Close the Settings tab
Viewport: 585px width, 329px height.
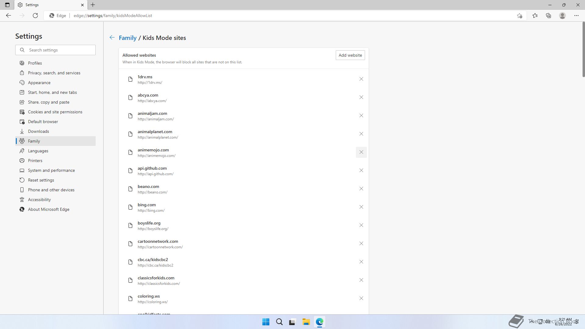[82, 5]
